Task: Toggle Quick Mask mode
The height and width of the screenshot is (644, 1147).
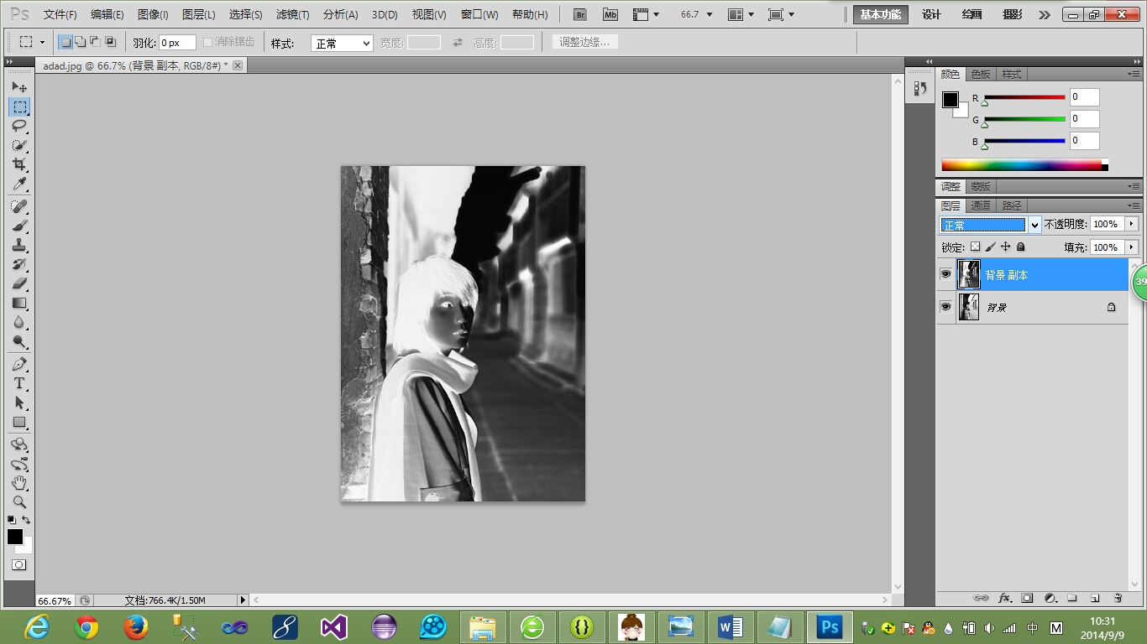Action: (x=19, y=565)
